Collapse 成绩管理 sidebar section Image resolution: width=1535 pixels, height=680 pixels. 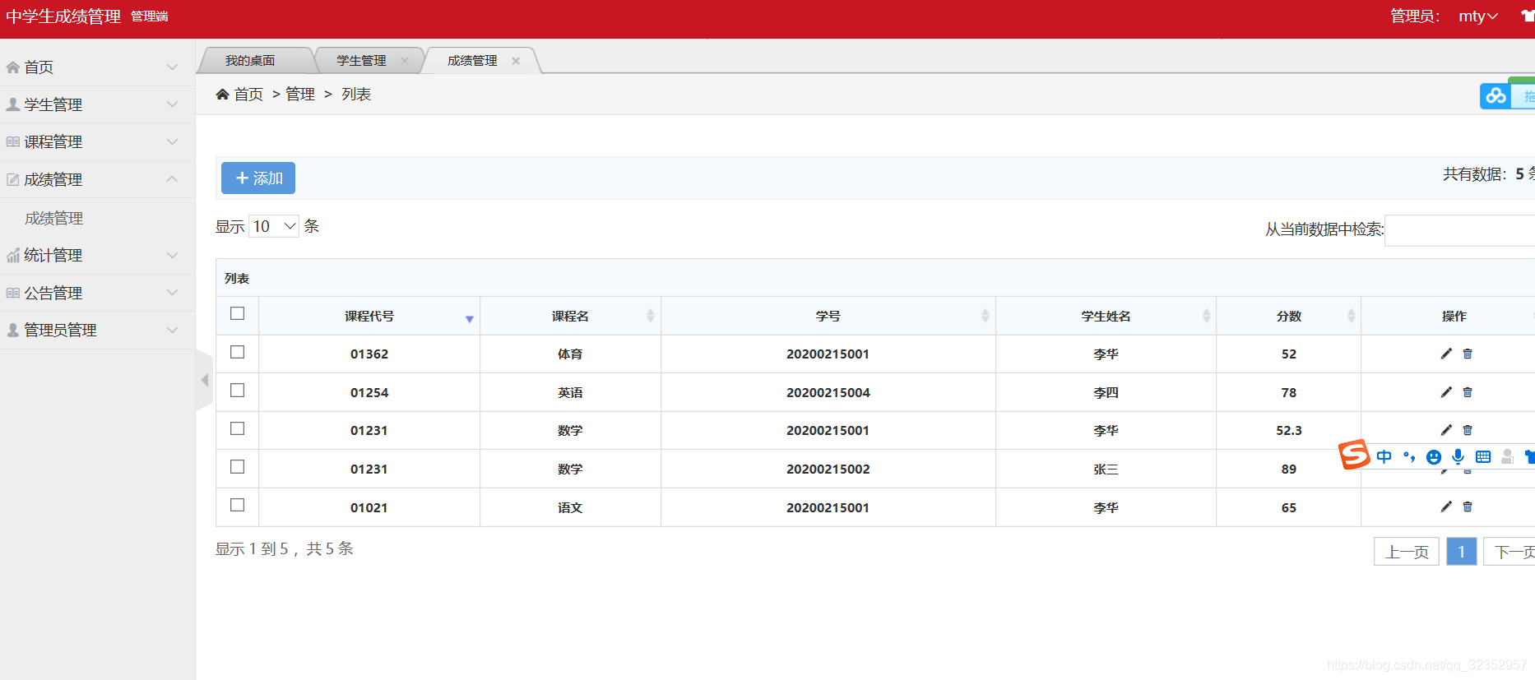point(97,179)
